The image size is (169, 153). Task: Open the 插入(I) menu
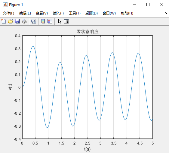58,13
